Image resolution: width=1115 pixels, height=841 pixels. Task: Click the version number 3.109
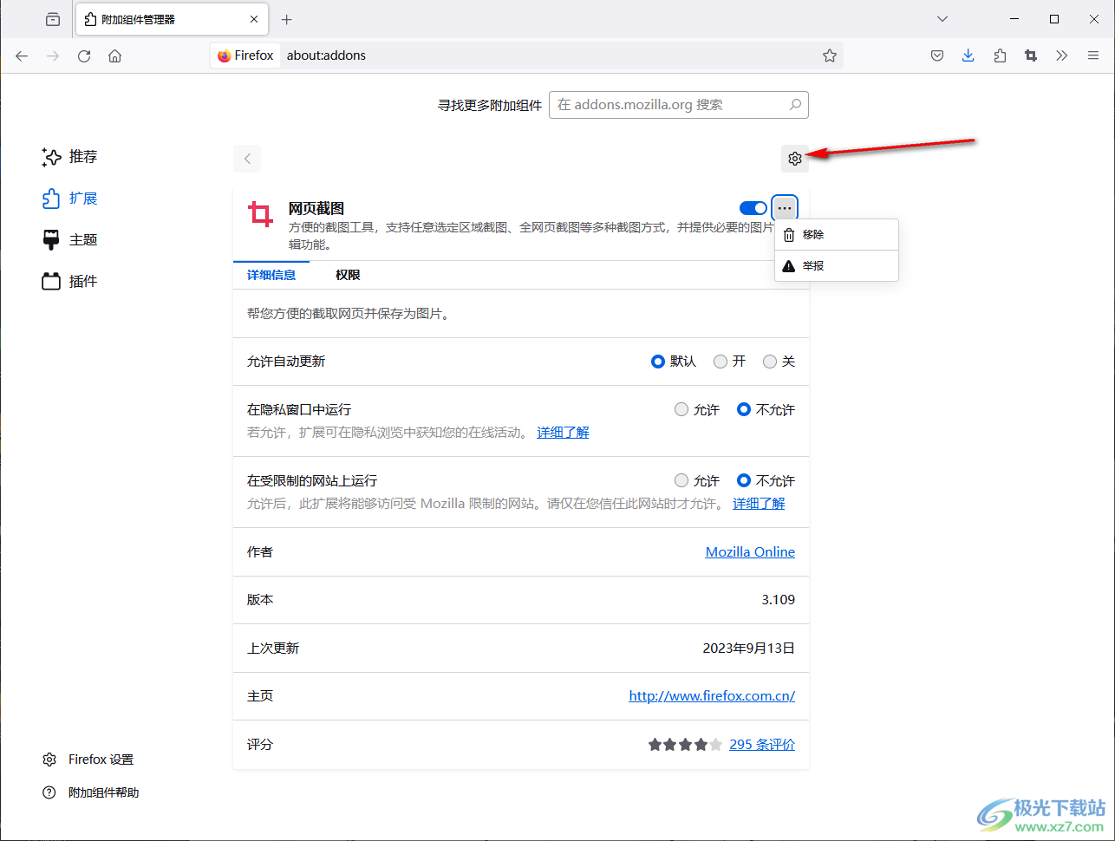[779, 600]
